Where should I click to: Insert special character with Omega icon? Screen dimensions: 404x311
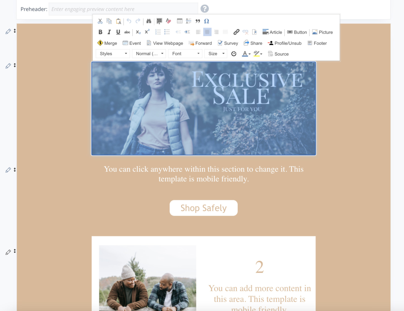click(207, 21)
